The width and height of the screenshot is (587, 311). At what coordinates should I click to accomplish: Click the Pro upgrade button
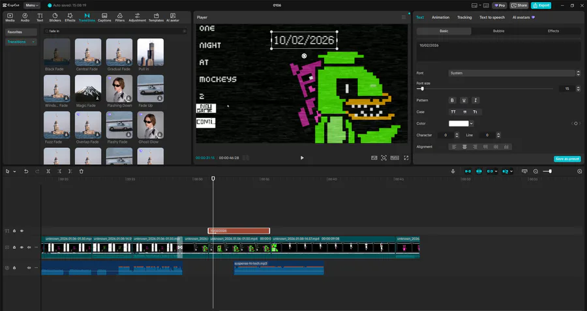(500, 5)
